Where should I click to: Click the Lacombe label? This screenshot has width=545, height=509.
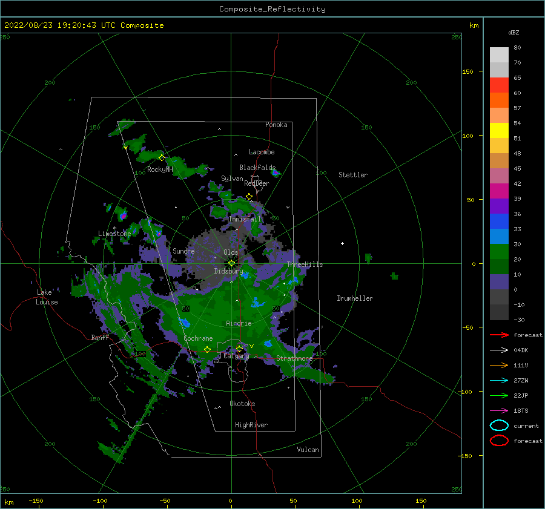click(x=262, y=152)
